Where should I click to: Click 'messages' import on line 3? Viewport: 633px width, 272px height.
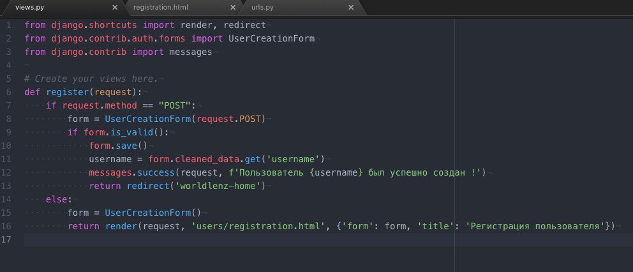click(191, 52)
